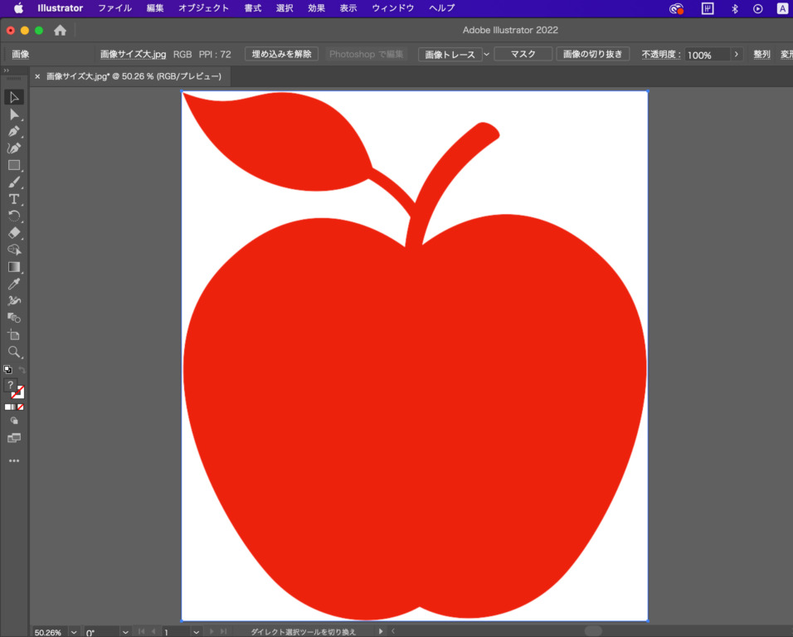This screenshot has width=793, height=637.
Task: Expand the toolbar double-chevron
Action: pyautogui.click(x=6, y=71)
